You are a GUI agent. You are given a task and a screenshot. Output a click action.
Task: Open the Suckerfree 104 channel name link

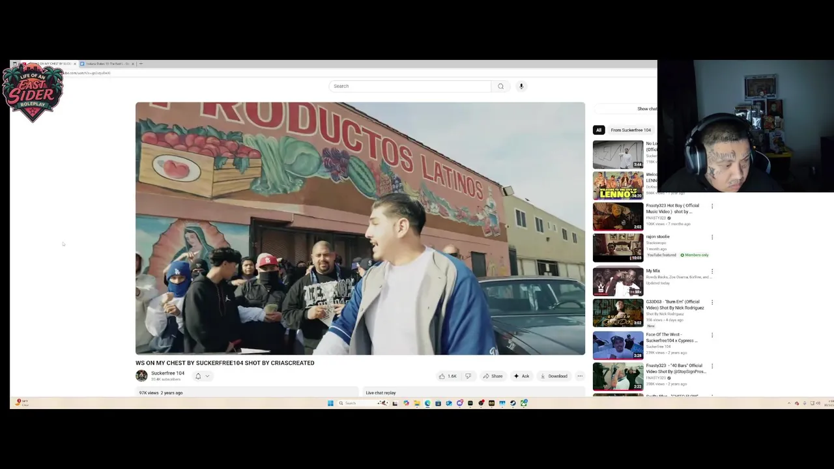coord(167,373)
